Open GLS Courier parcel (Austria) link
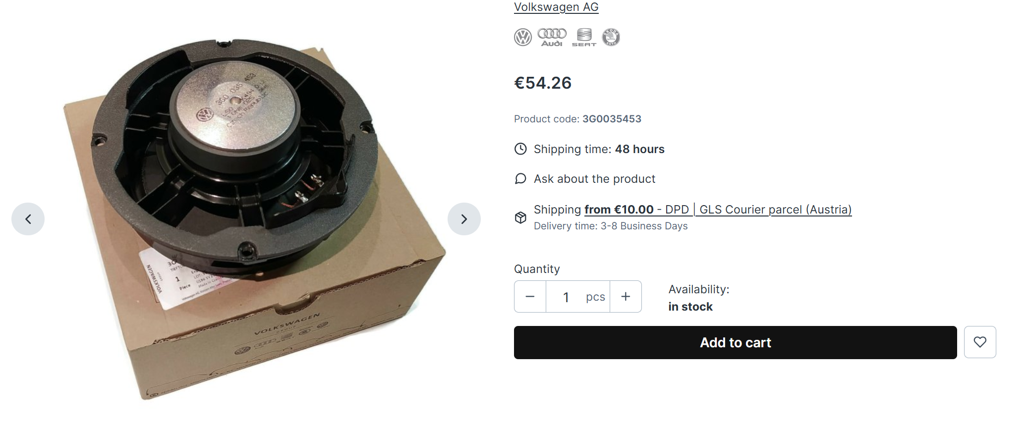The width and height of the screenshot is (1029, 429). click(775, 210)
